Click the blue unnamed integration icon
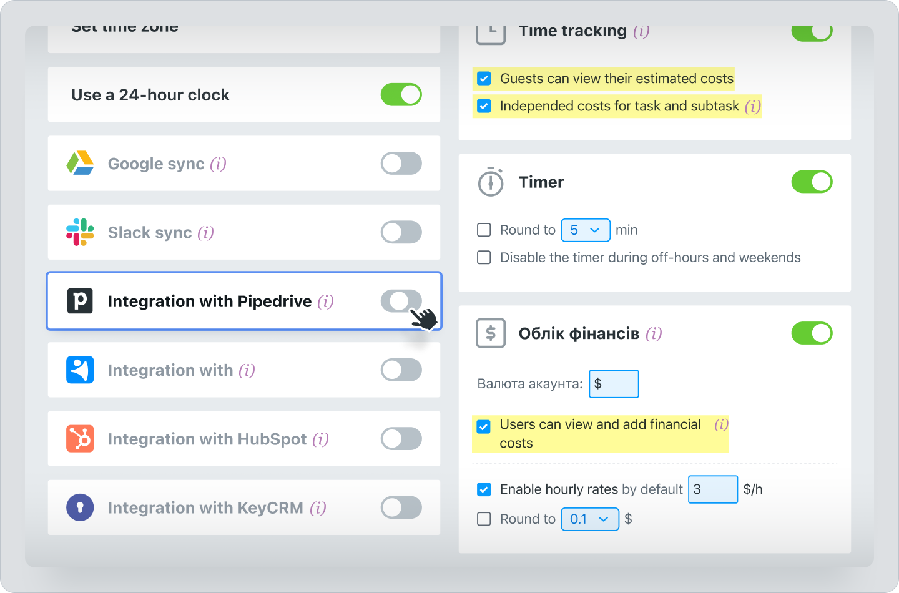The width and height of the screenshot is (899, 593). tap(80, 370)
